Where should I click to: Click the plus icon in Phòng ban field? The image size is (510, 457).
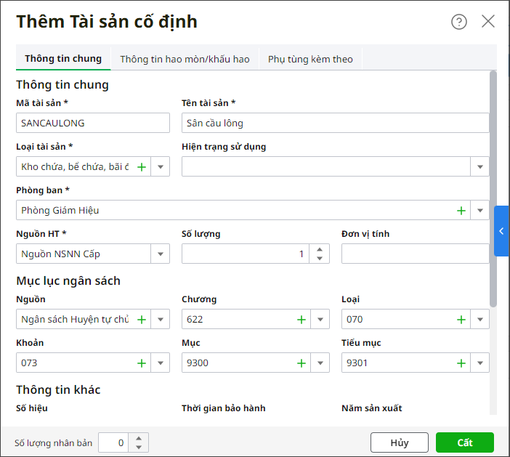click(x=461, y=211)
